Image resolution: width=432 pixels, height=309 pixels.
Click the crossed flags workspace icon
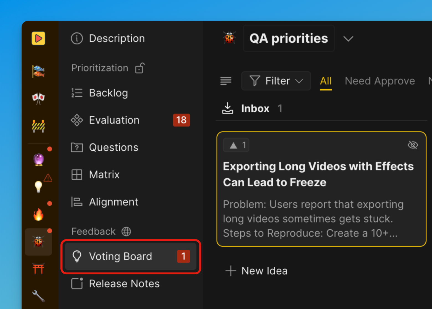pos(38,98)
